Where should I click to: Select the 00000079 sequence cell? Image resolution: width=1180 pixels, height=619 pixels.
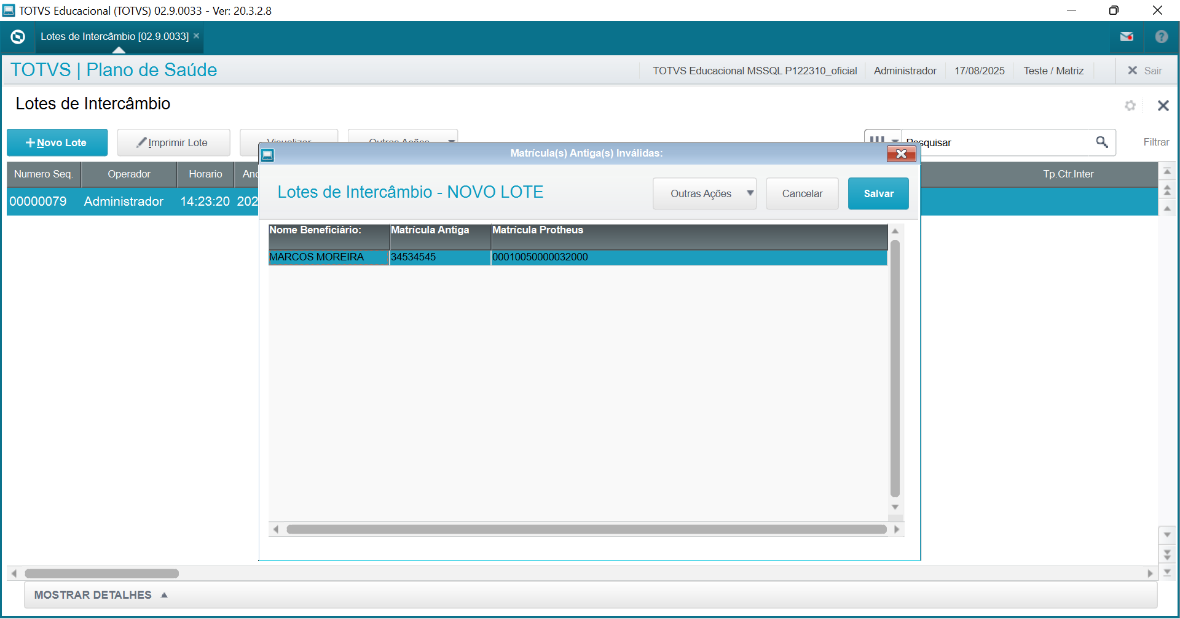tap(43, 201)
